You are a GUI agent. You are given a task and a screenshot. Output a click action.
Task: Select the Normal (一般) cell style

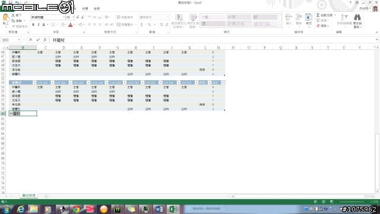(213, 17)
